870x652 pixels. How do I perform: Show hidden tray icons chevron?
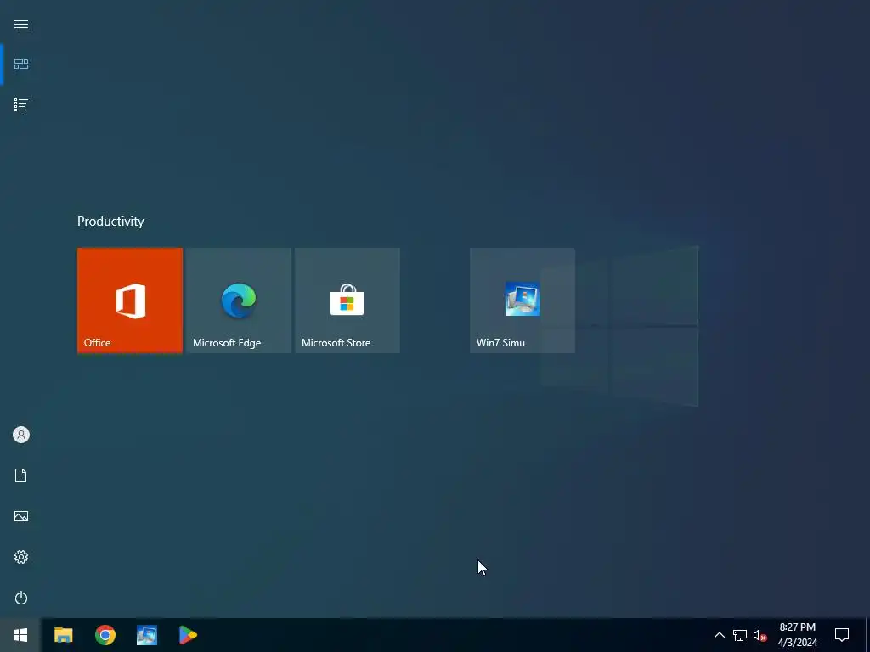[x=719, y=635]
